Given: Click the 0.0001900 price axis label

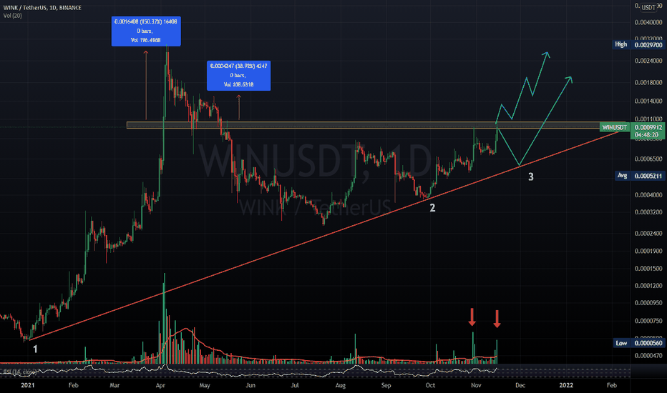Looking at the screenshot, I should (648, 251).
